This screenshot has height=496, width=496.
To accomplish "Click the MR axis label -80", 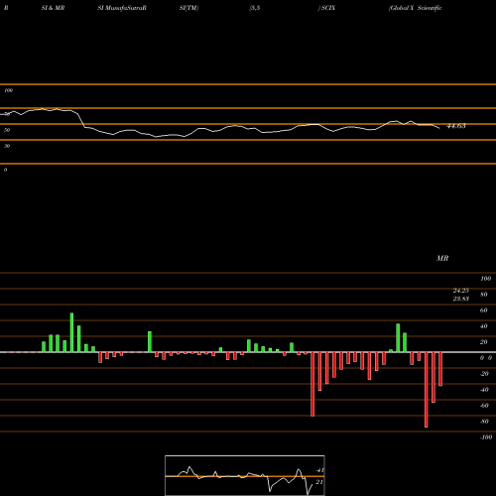I will (x=484, y=422).
